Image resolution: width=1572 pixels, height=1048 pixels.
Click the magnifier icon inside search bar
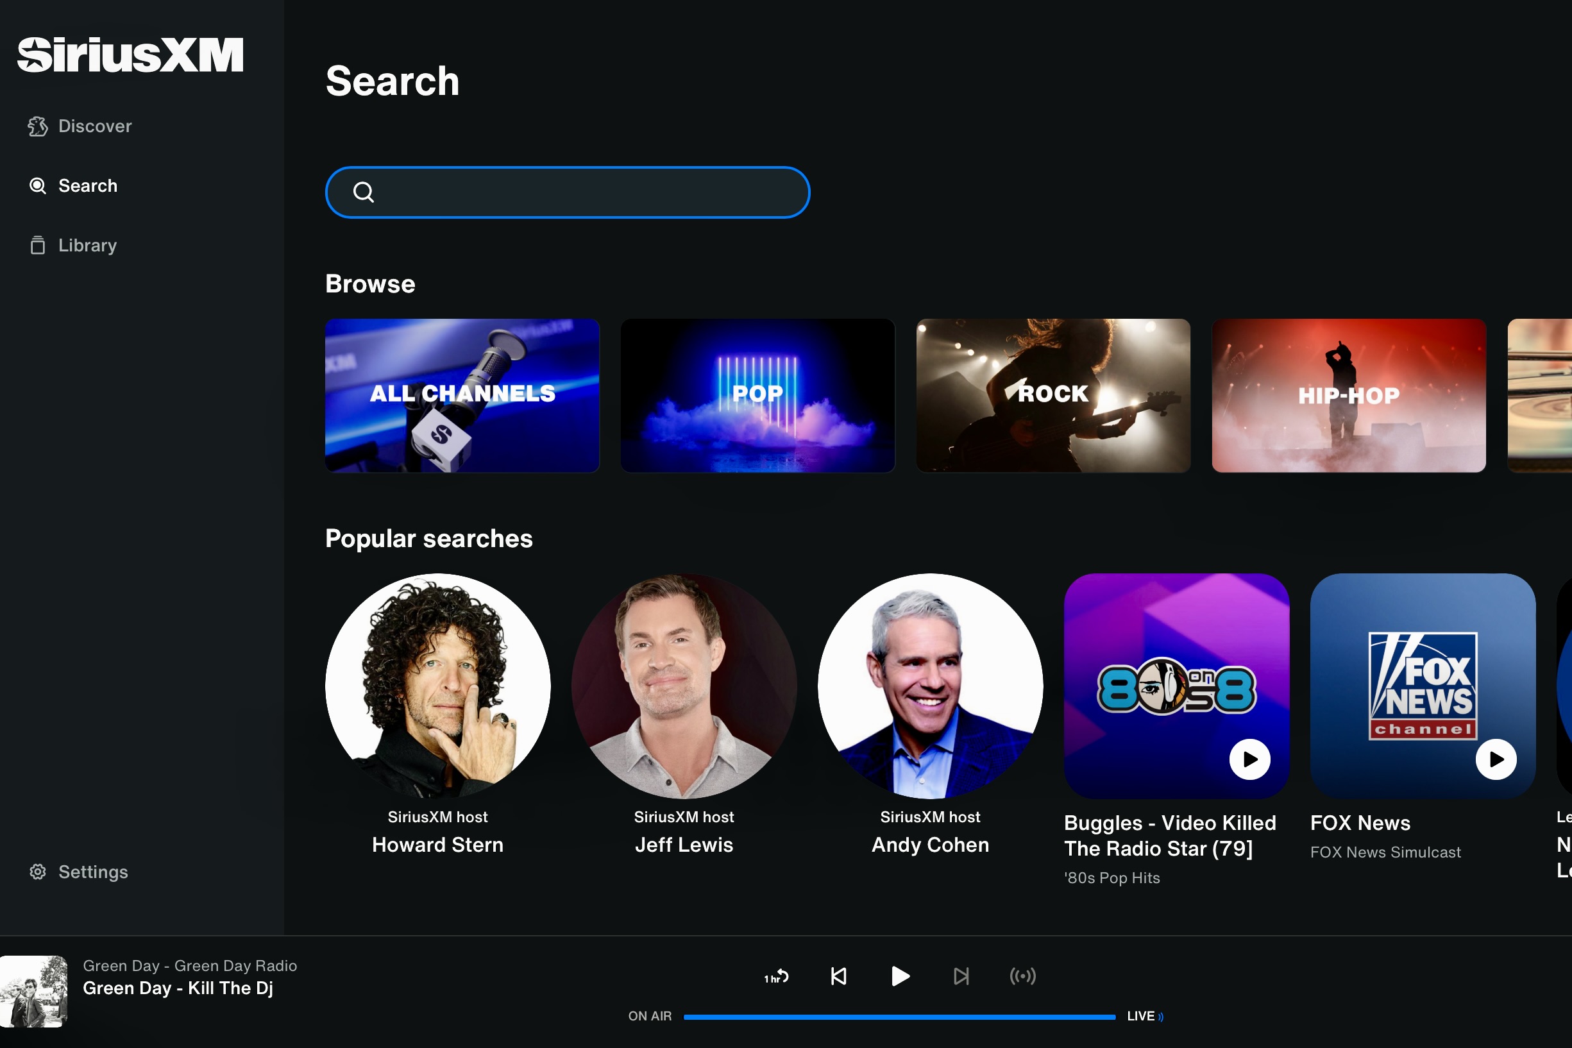(x=363, y=192)
